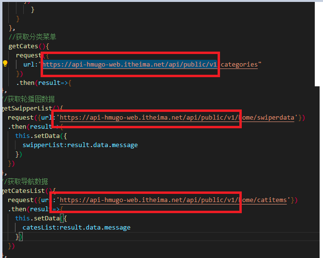Click the request call in getCatesList

pos(21,200)
